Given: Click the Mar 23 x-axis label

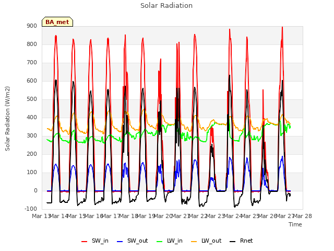Looking at the screenshot, I should tap(216, 216).
